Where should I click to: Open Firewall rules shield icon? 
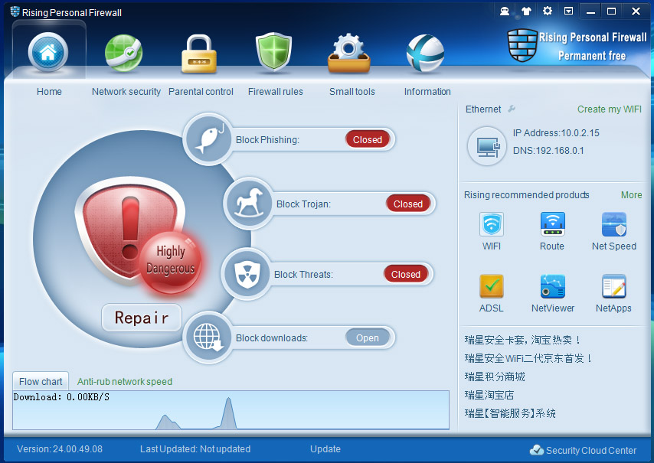click(x=273, y=52)
